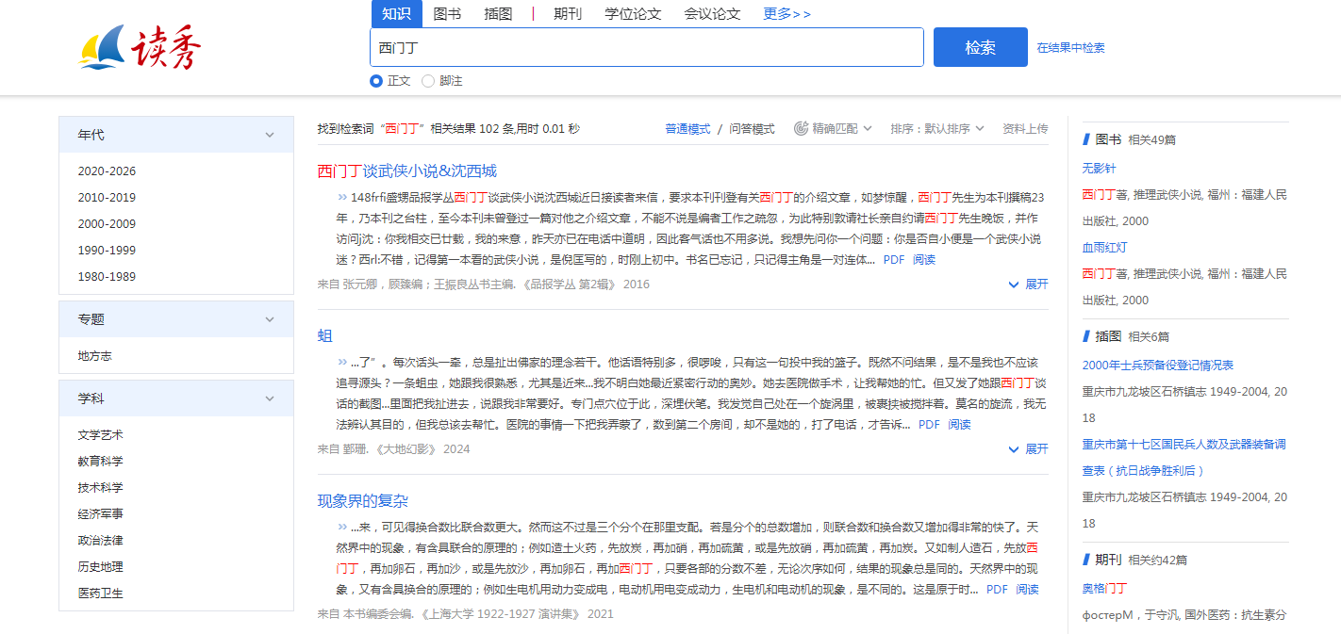Open the 更多>> search categories

[786, 13]
